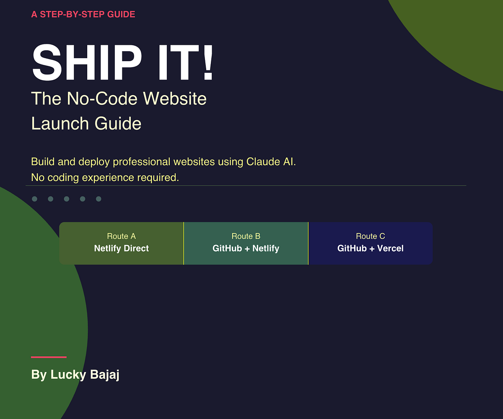Click the 'SHIP IT!' title

tap(123, 63)
